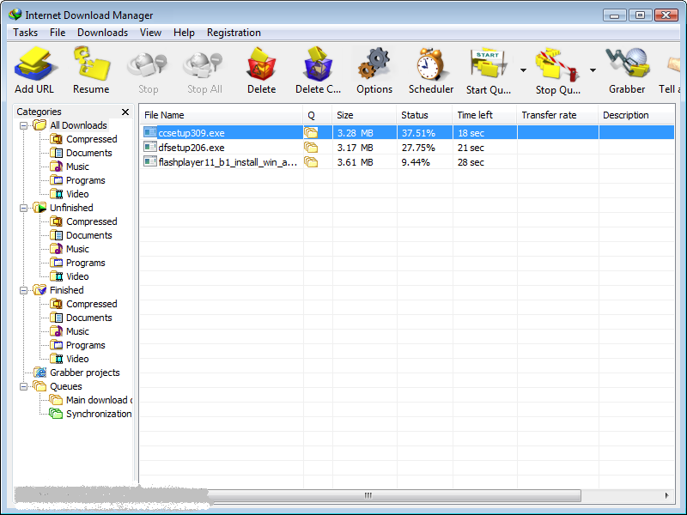This screenshot has height=515, width=687.
Task: Open the Scheduler alarm clock icon
Action: (x=431, y=64)
